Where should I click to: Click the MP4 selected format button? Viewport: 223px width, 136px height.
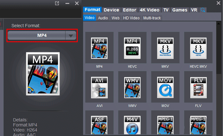pos(36,35)
